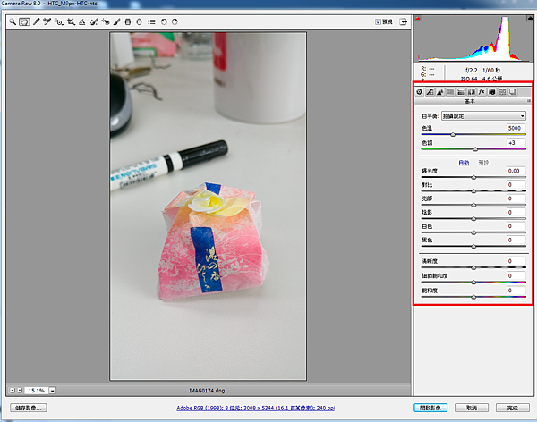537x422 pixels.
Task: Click the 色調 value field showing +3
Action: click(x=516, y=143)
